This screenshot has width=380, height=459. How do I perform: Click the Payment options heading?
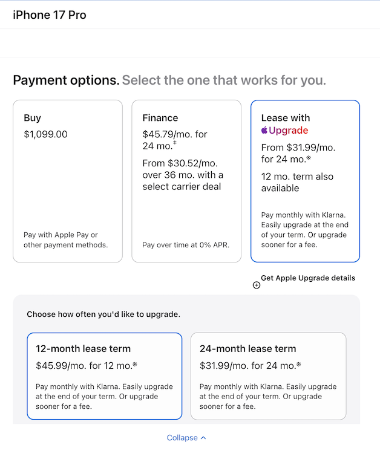click(x=66, y=80)
